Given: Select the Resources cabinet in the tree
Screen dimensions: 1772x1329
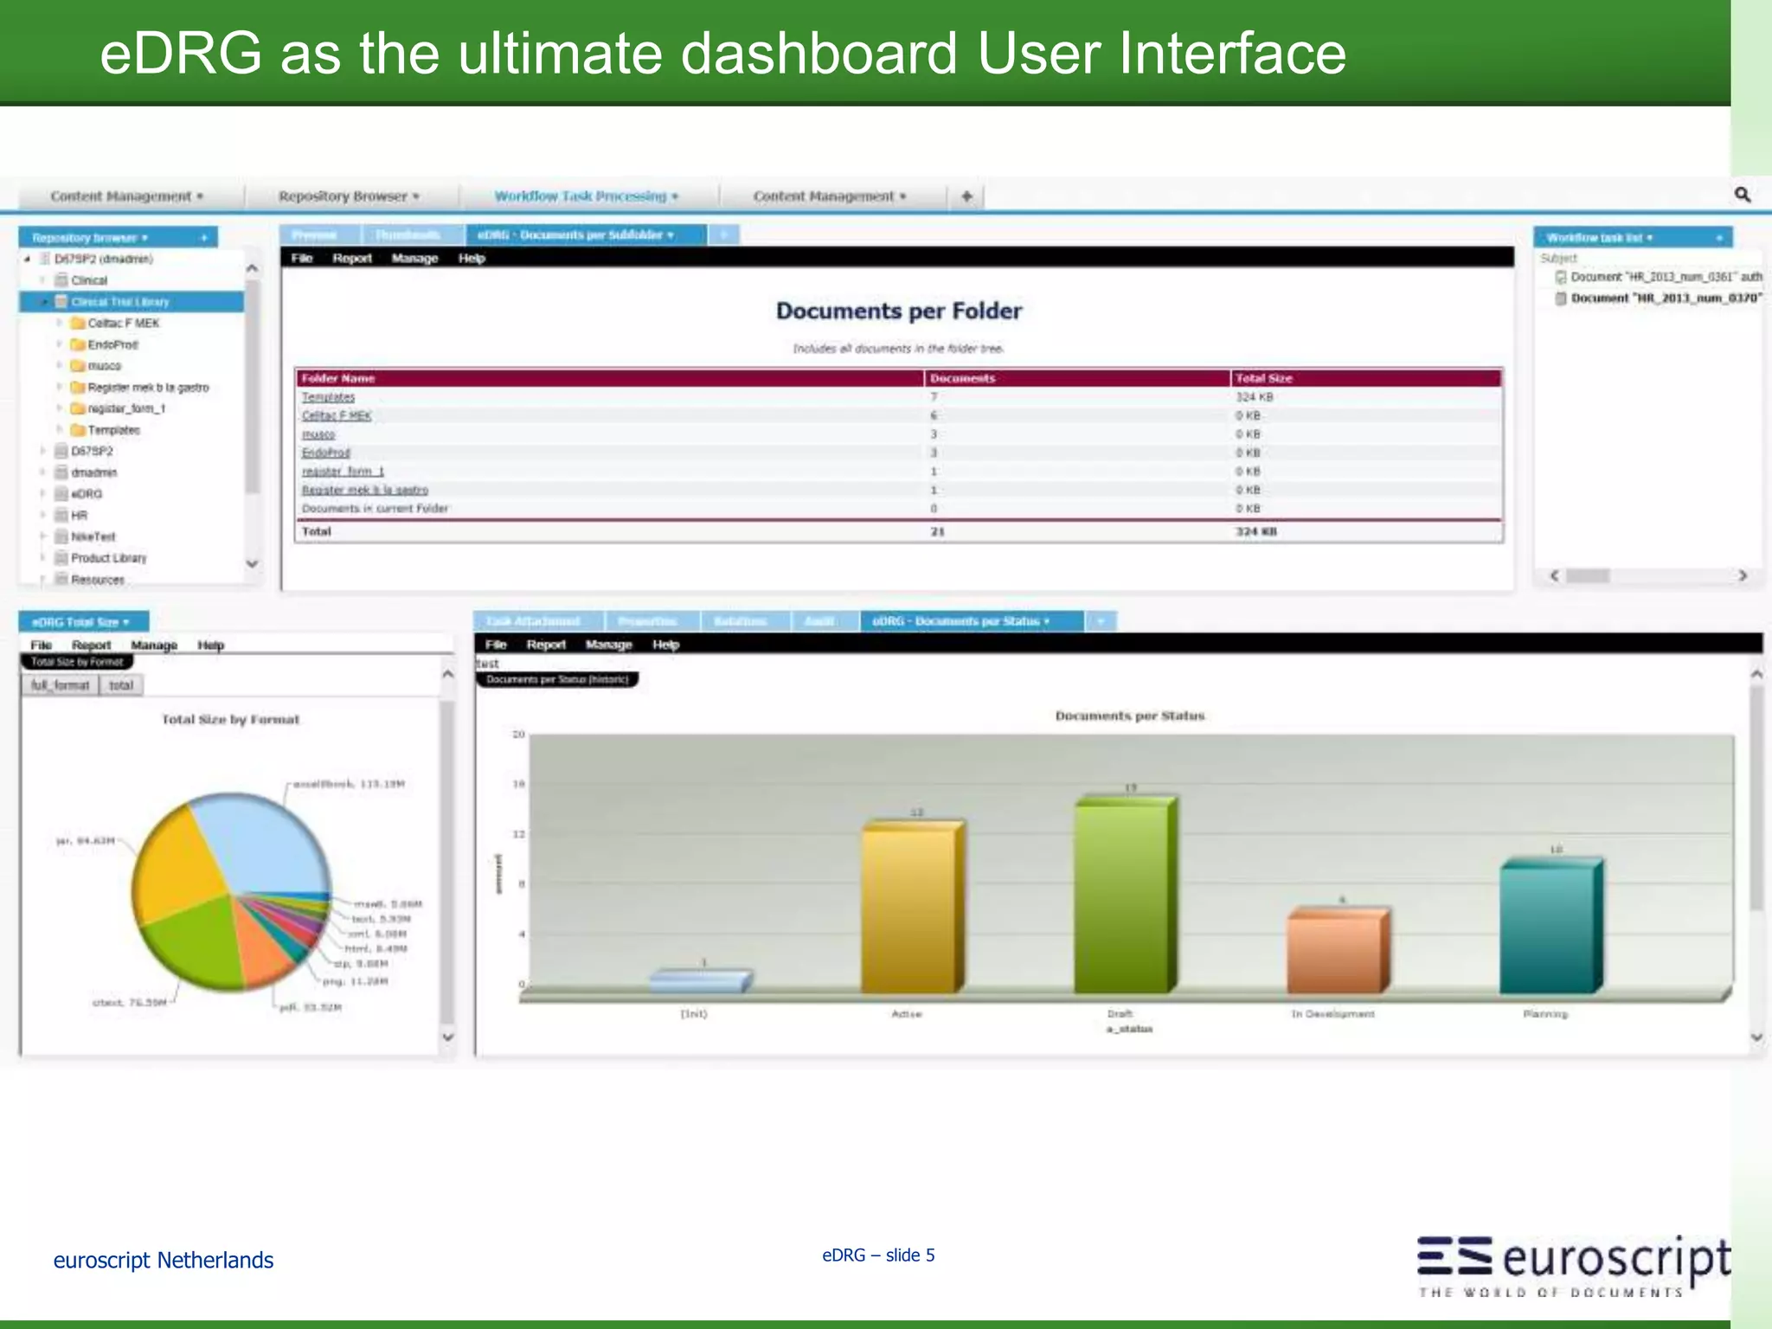Looking at the screenshot, I should [x=98, y=580].
